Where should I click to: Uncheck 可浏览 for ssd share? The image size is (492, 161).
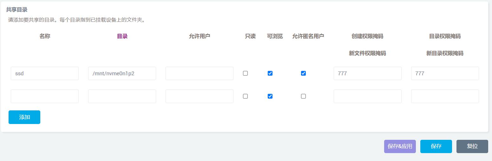(x=270, y=73)
